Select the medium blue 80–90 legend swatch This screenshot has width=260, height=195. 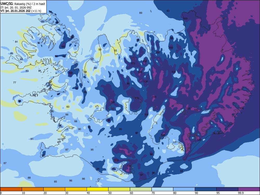(184, 189)
